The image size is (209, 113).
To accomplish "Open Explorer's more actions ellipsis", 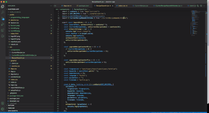I will click(51, 6).
